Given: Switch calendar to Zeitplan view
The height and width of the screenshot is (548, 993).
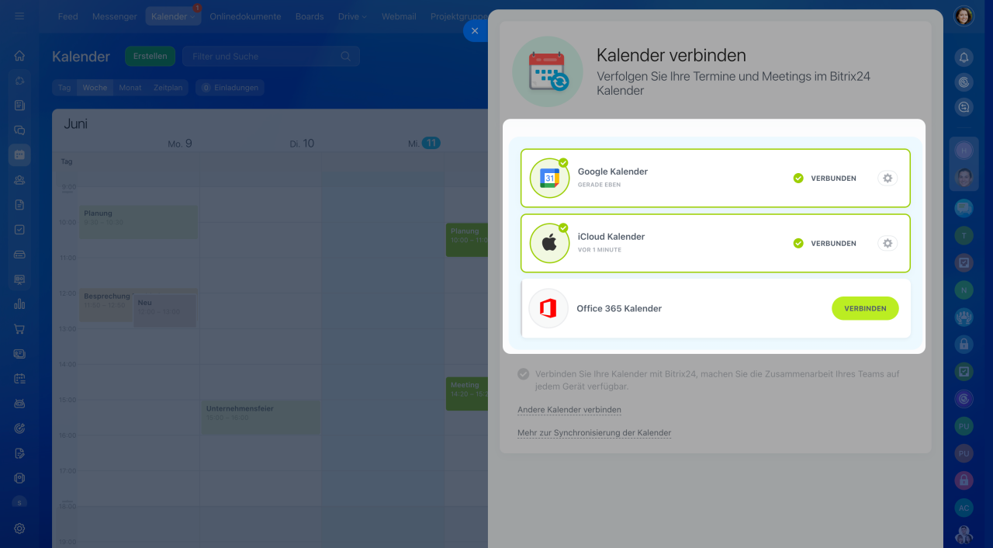Looking at the screenshot, I should 168,88.
